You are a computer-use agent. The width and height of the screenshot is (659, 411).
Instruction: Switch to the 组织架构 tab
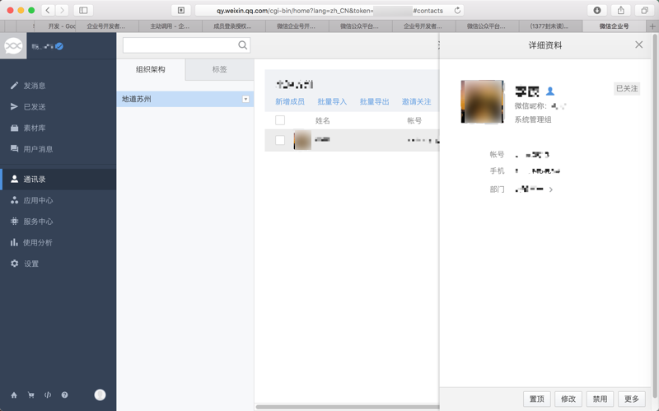pos(151,69)
